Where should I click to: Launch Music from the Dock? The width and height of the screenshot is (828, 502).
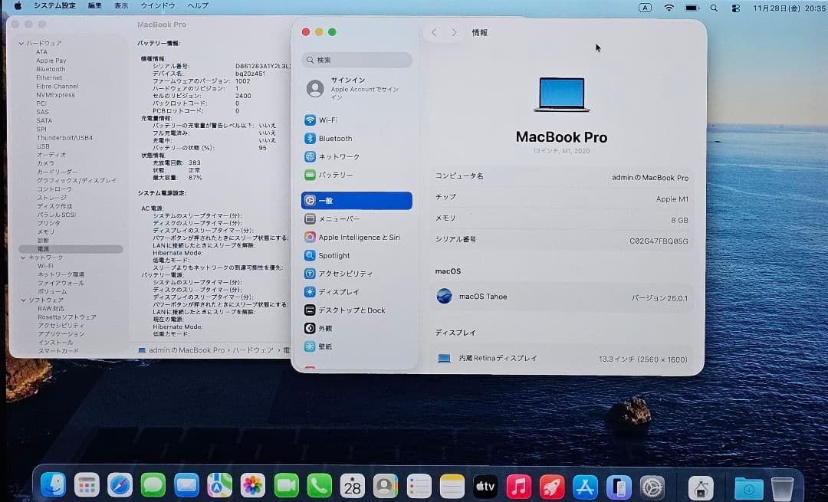[517, 485]
